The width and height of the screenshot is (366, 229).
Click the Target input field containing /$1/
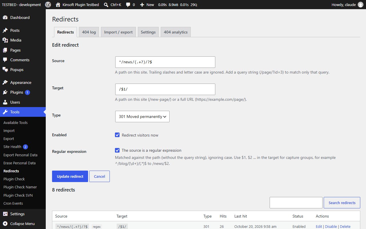(x=165, y=89)
